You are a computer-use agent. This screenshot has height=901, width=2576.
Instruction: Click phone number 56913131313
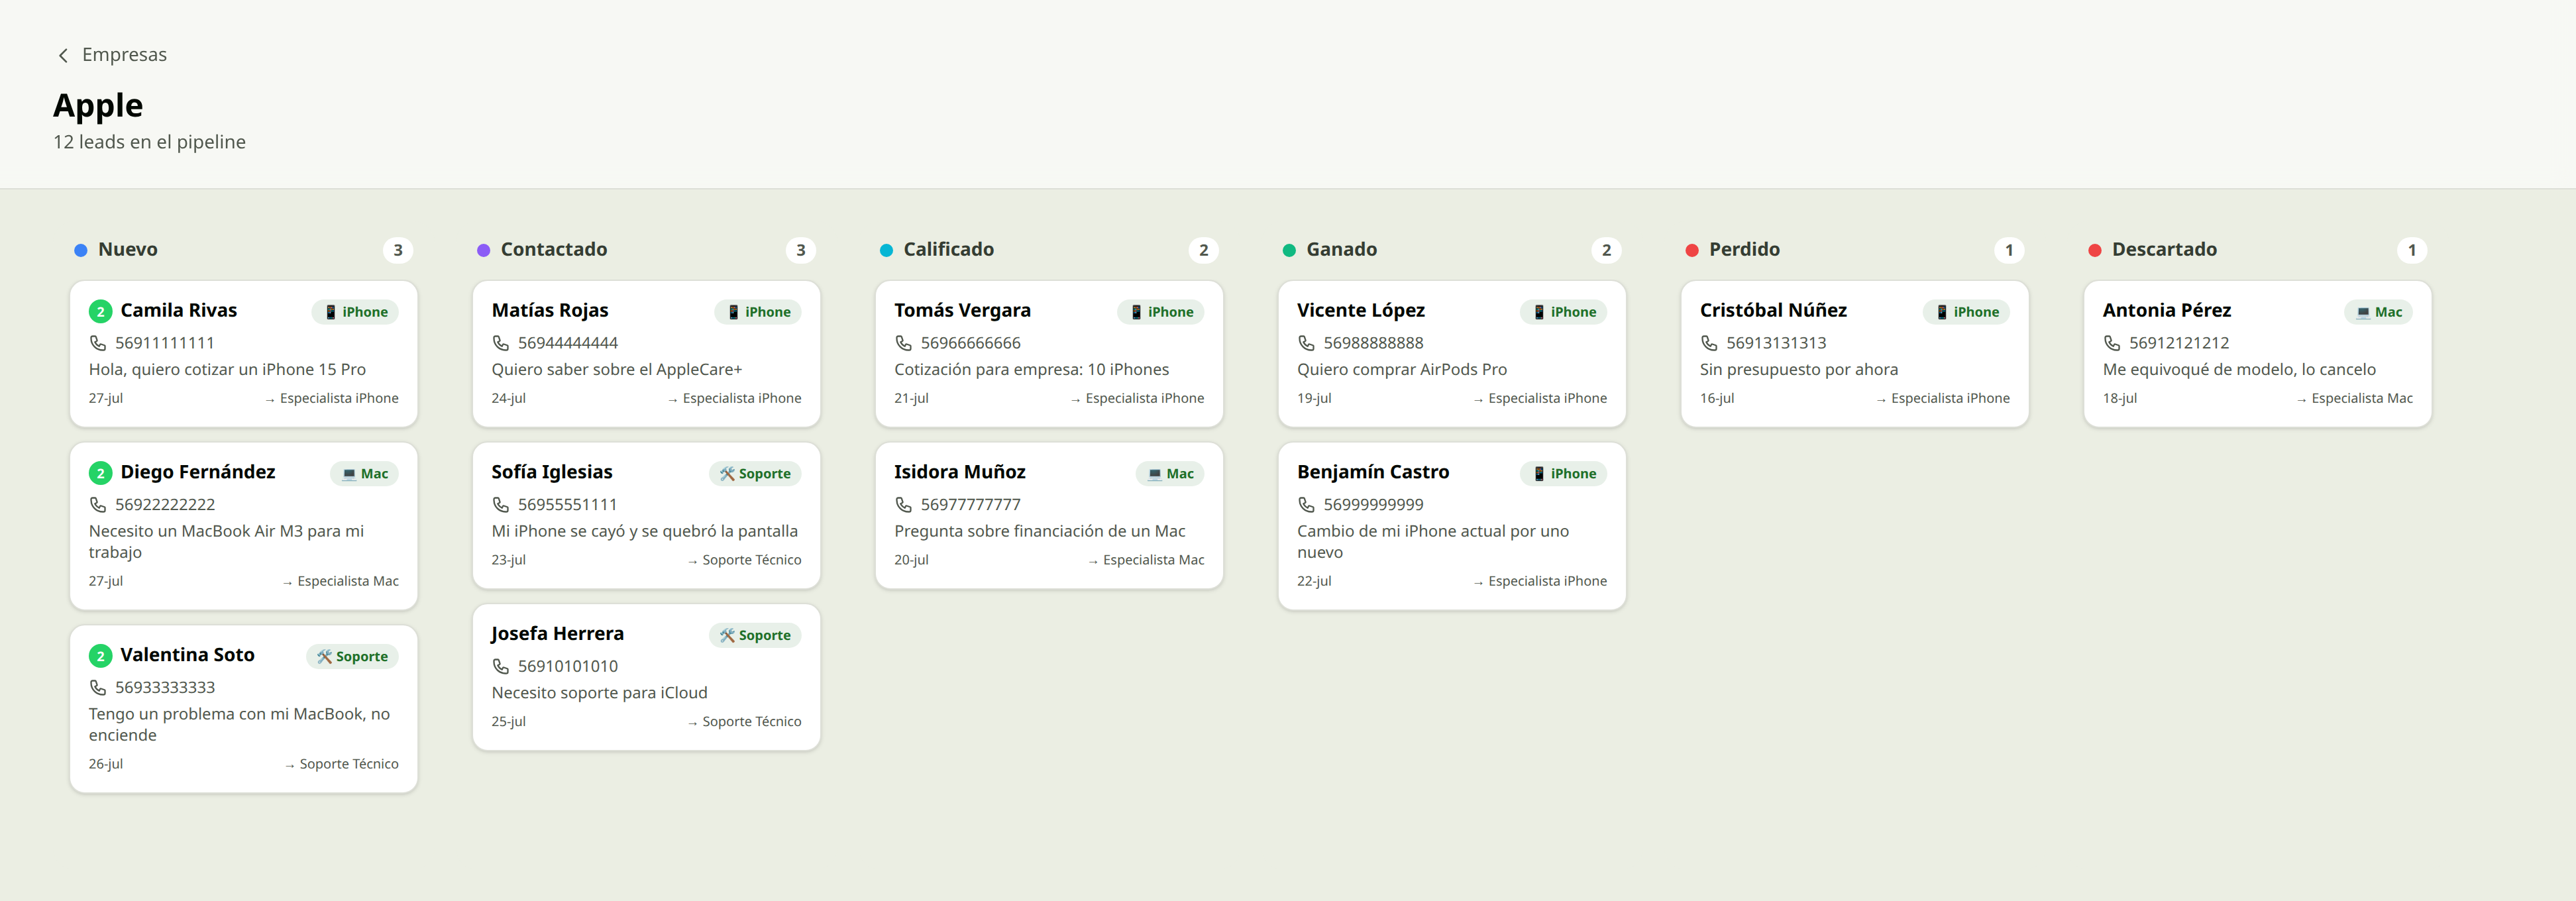[x=1776, y=343]
